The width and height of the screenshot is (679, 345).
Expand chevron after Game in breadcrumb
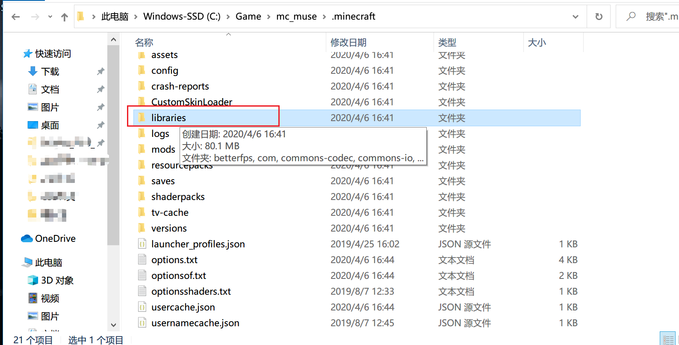(x=269, y=17)
